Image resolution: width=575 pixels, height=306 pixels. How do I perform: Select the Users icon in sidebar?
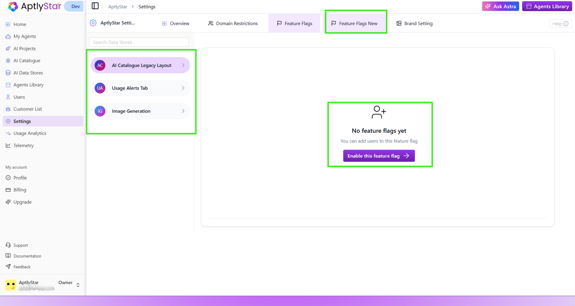[8, 97]
